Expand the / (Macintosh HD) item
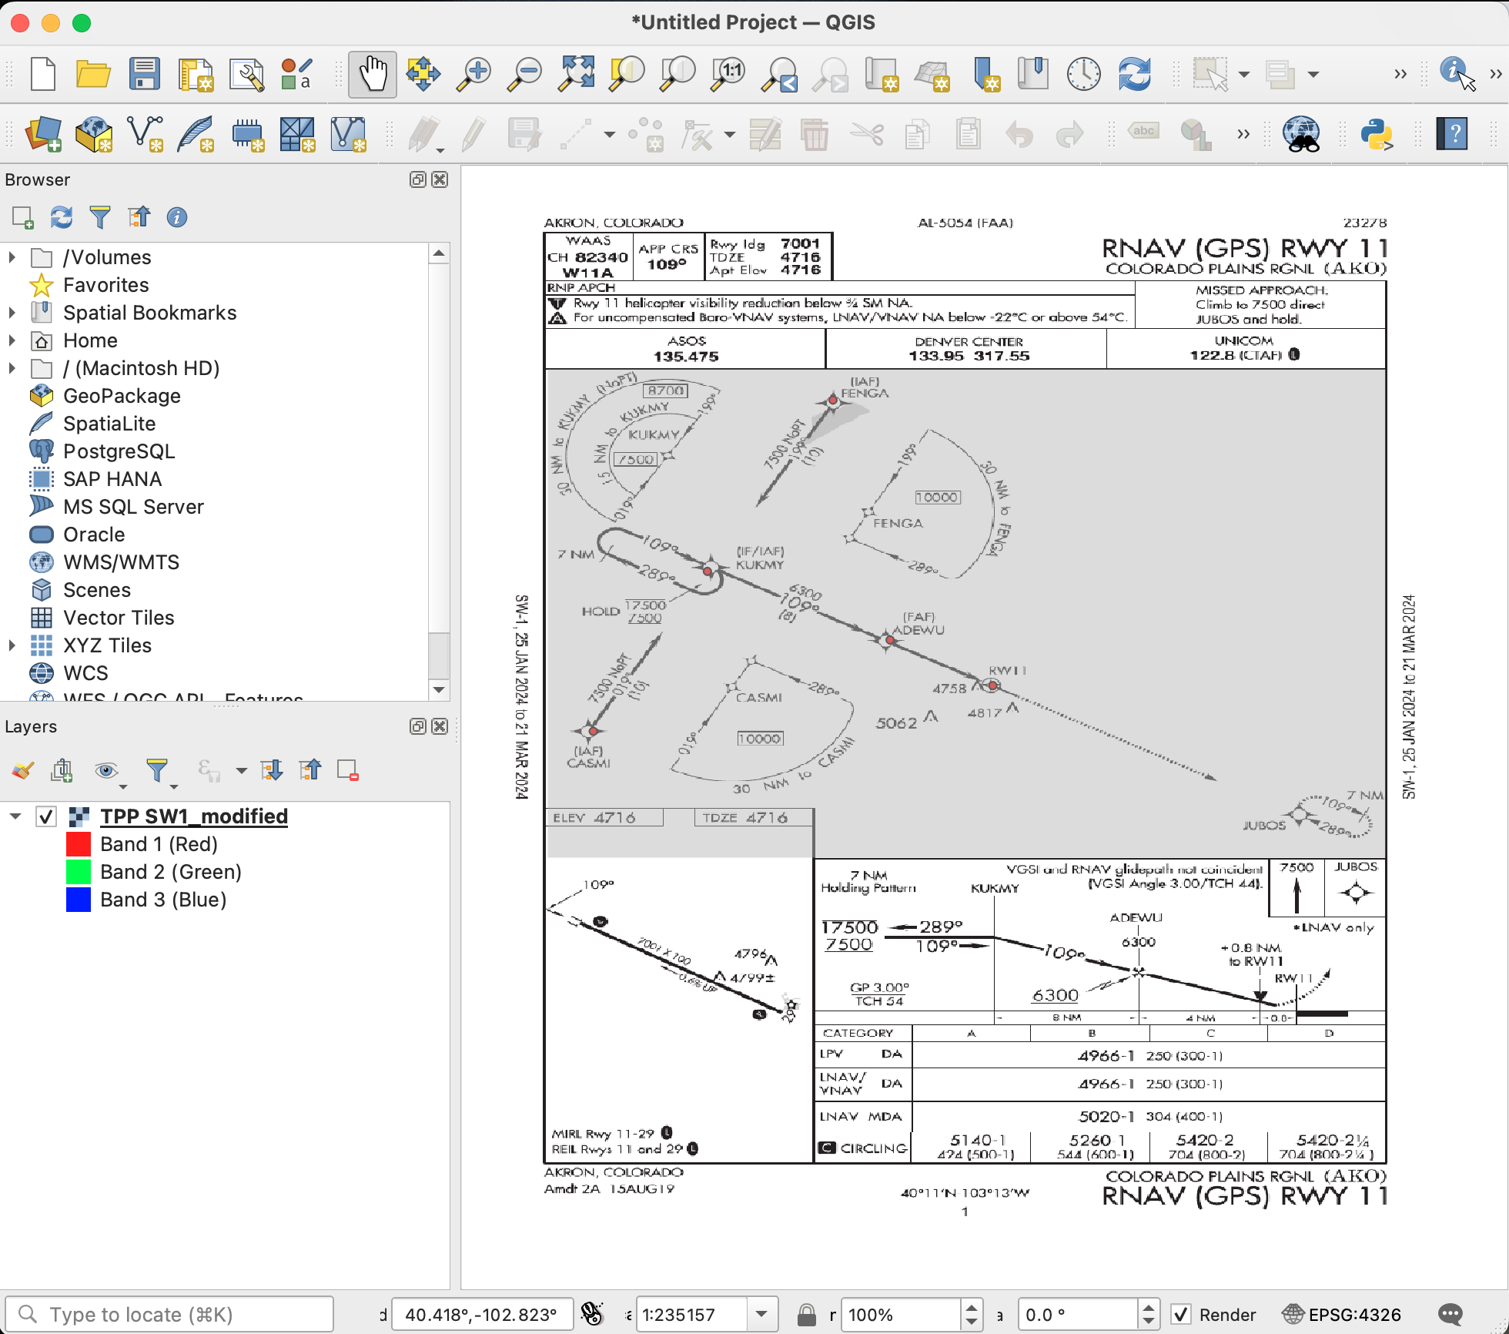Viewport: 1509px width, 1334px height. click(12, 368)
